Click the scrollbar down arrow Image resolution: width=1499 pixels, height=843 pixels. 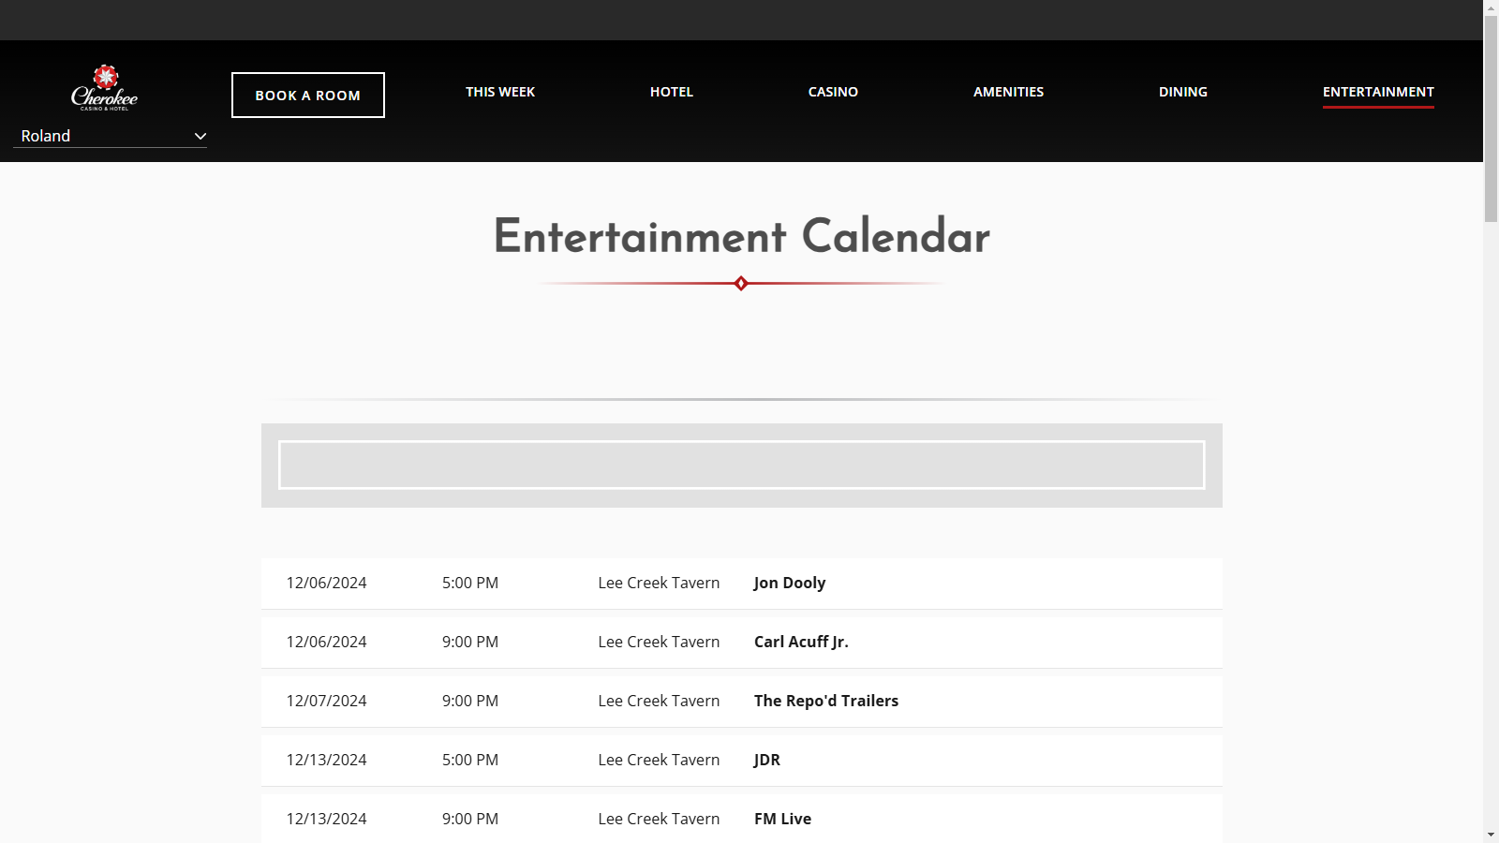(1491, 835)
